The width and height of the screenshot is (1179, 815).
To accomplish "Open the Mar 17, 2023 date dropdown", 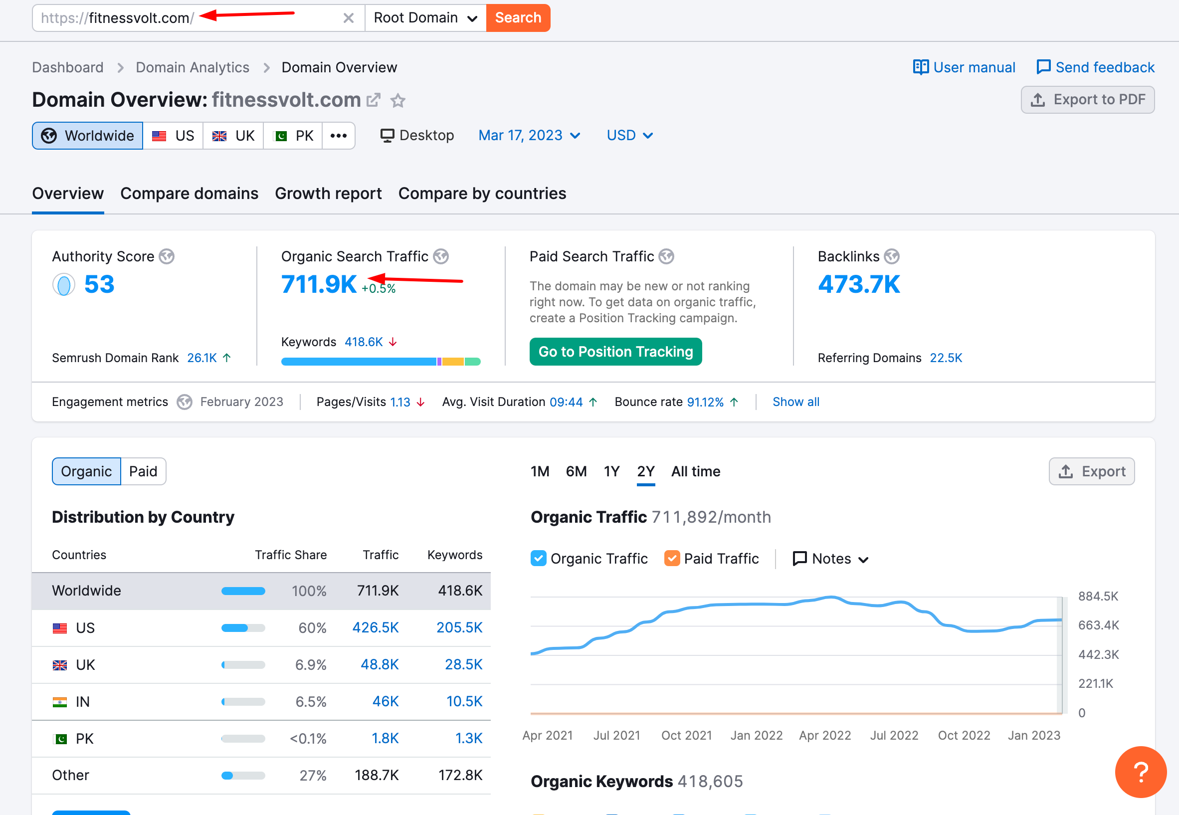I will [529, 135].
